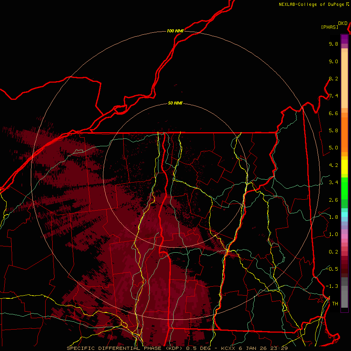Screen dimensions: 351x351
Task: Click the 3.4 legend value
Action: (x=333, y=183)
